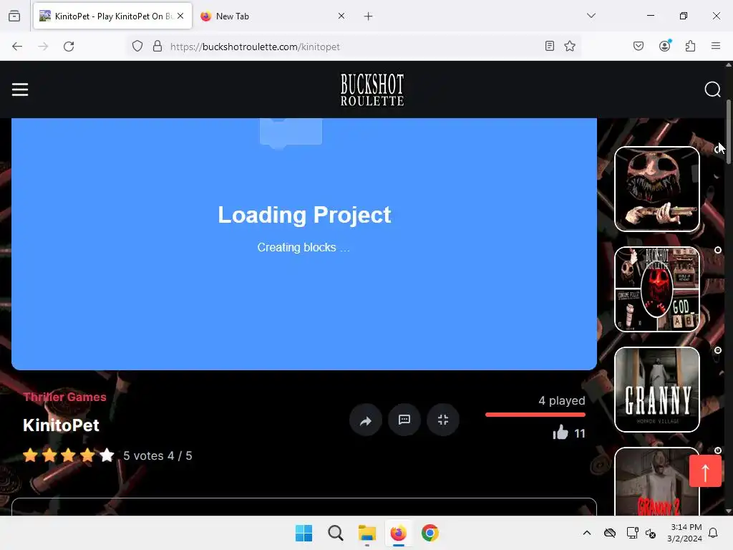
Task: Click the '4 played' counter text
Action: pyautogui.click(x=562, y=401)
